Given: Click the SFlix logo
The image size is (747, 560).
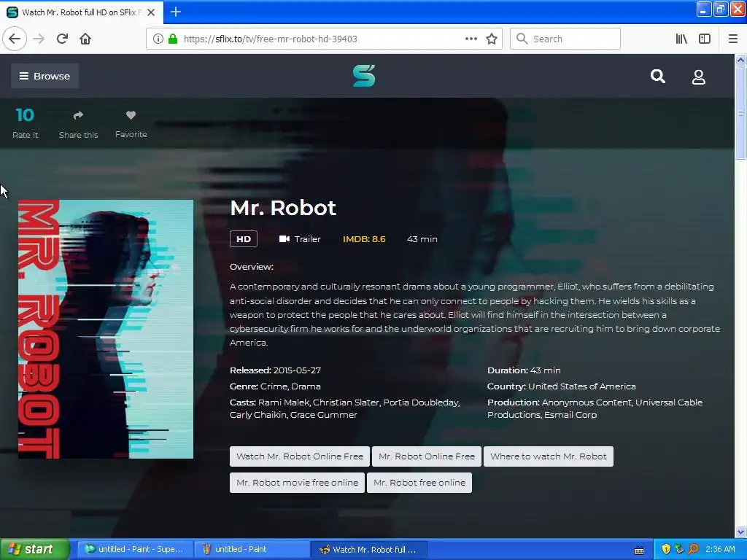Looking at the screenshot, I should click(364, 76).
